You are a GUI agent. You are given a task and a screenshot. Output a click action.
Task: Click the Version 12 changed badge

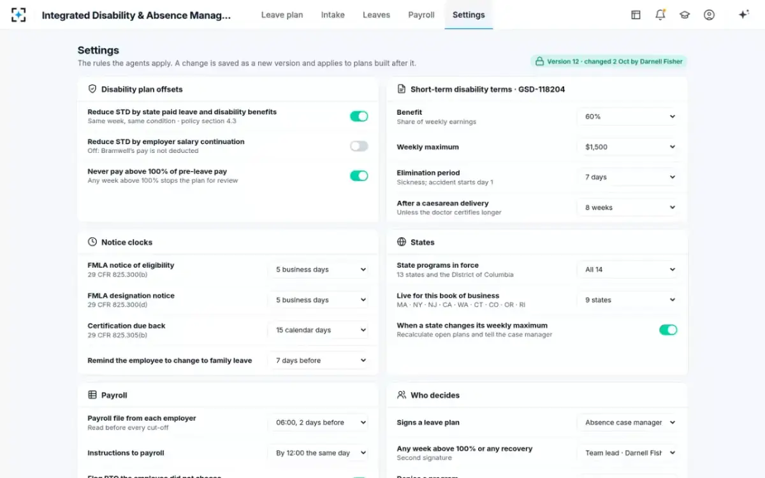click(x=609, y=62)
